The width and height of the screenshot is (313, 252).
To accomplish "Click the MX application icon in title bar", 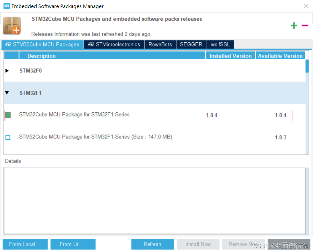I will (7, 6).
